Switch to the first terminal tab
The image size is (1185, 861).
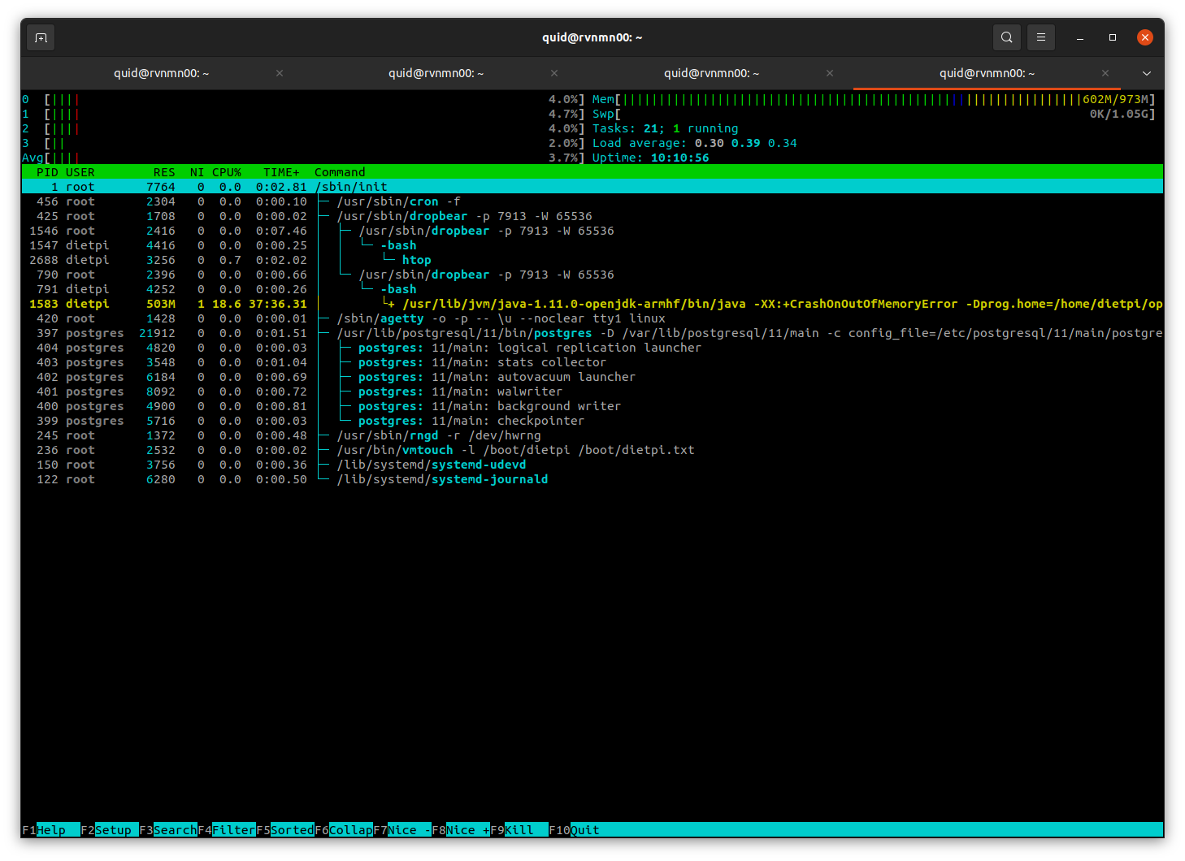point(161,73)
